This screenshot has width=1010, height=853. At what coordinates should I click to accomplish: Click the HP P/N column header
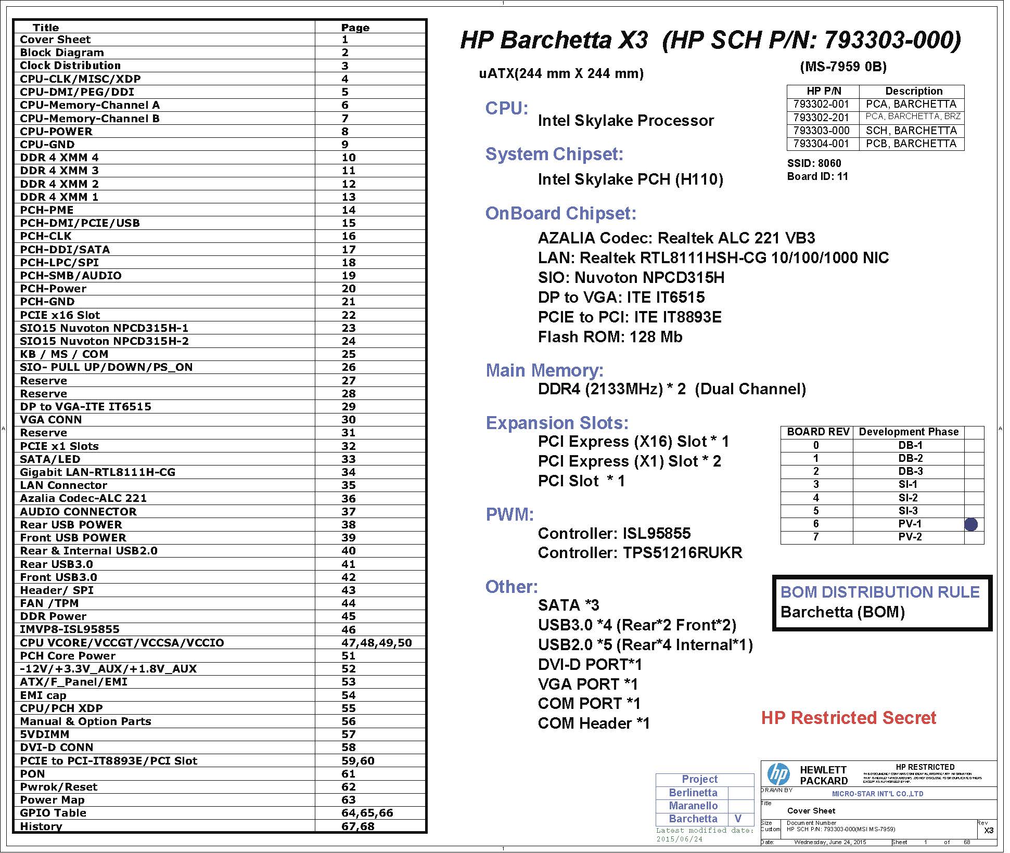pos(824,91)
